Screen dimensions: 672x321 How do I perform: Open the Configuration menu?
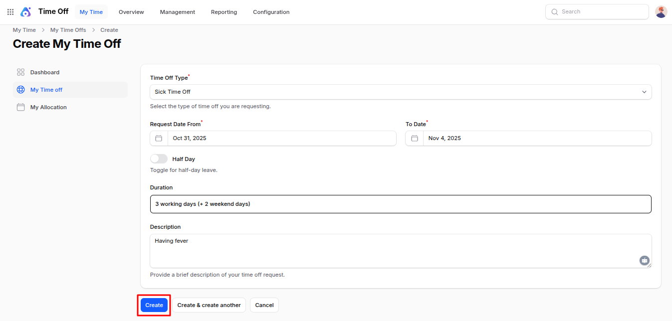[x=271, y=12]
